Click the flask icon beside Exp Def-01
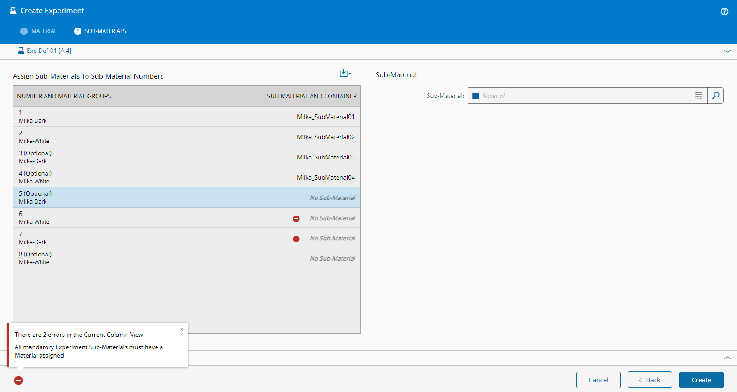Viewport: 737px width, 392px height. 21,51
